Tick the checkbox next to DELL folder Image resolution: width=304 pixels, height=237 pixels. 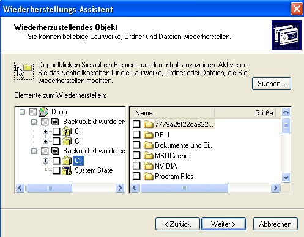pyautogui.click(x=136, y=134)
